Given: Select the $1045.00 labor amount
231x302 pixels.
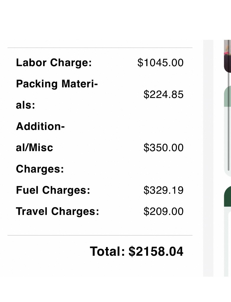Looking at the screenshot, I should click(x=160, y=63).
